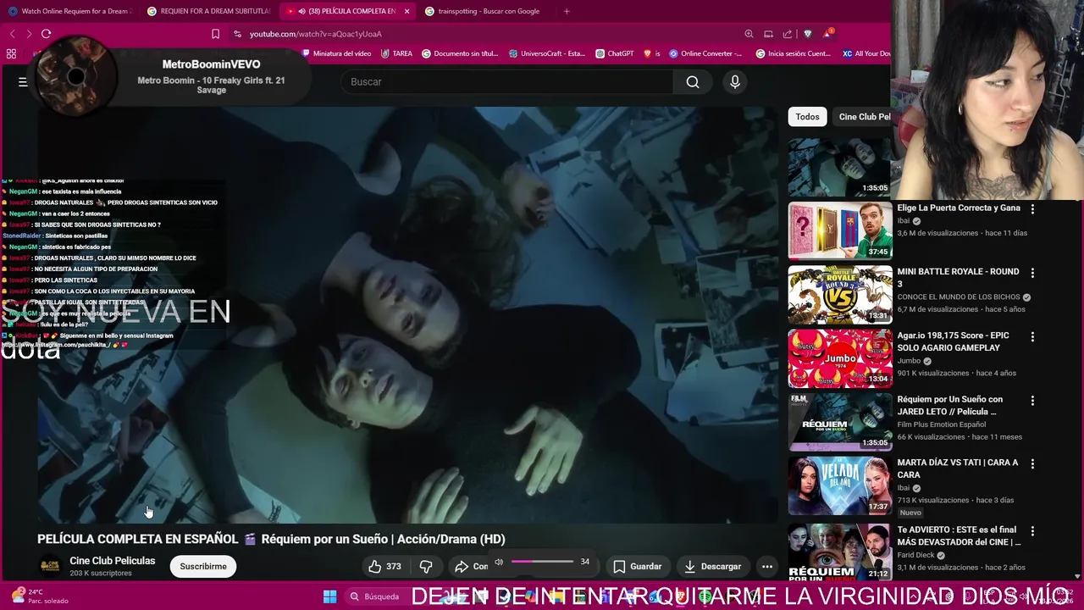
Task: Go back with the browser back arrow
Action: [13, 34]
